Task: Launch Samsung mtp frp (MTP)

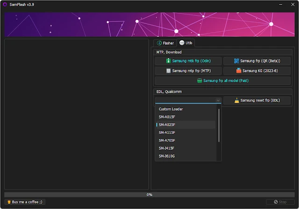Action: click(x=188, y=71)
